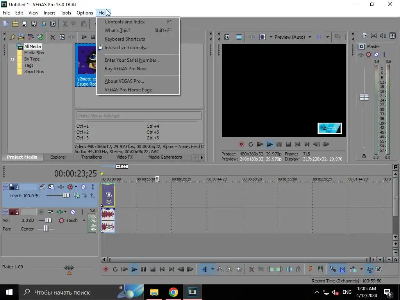Save the project with the floppy icon
Screen dimensions: 400x300
25,24
